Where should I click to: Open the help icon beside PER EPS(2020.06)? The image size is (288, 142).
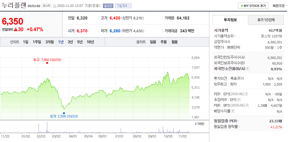[246, 94]
